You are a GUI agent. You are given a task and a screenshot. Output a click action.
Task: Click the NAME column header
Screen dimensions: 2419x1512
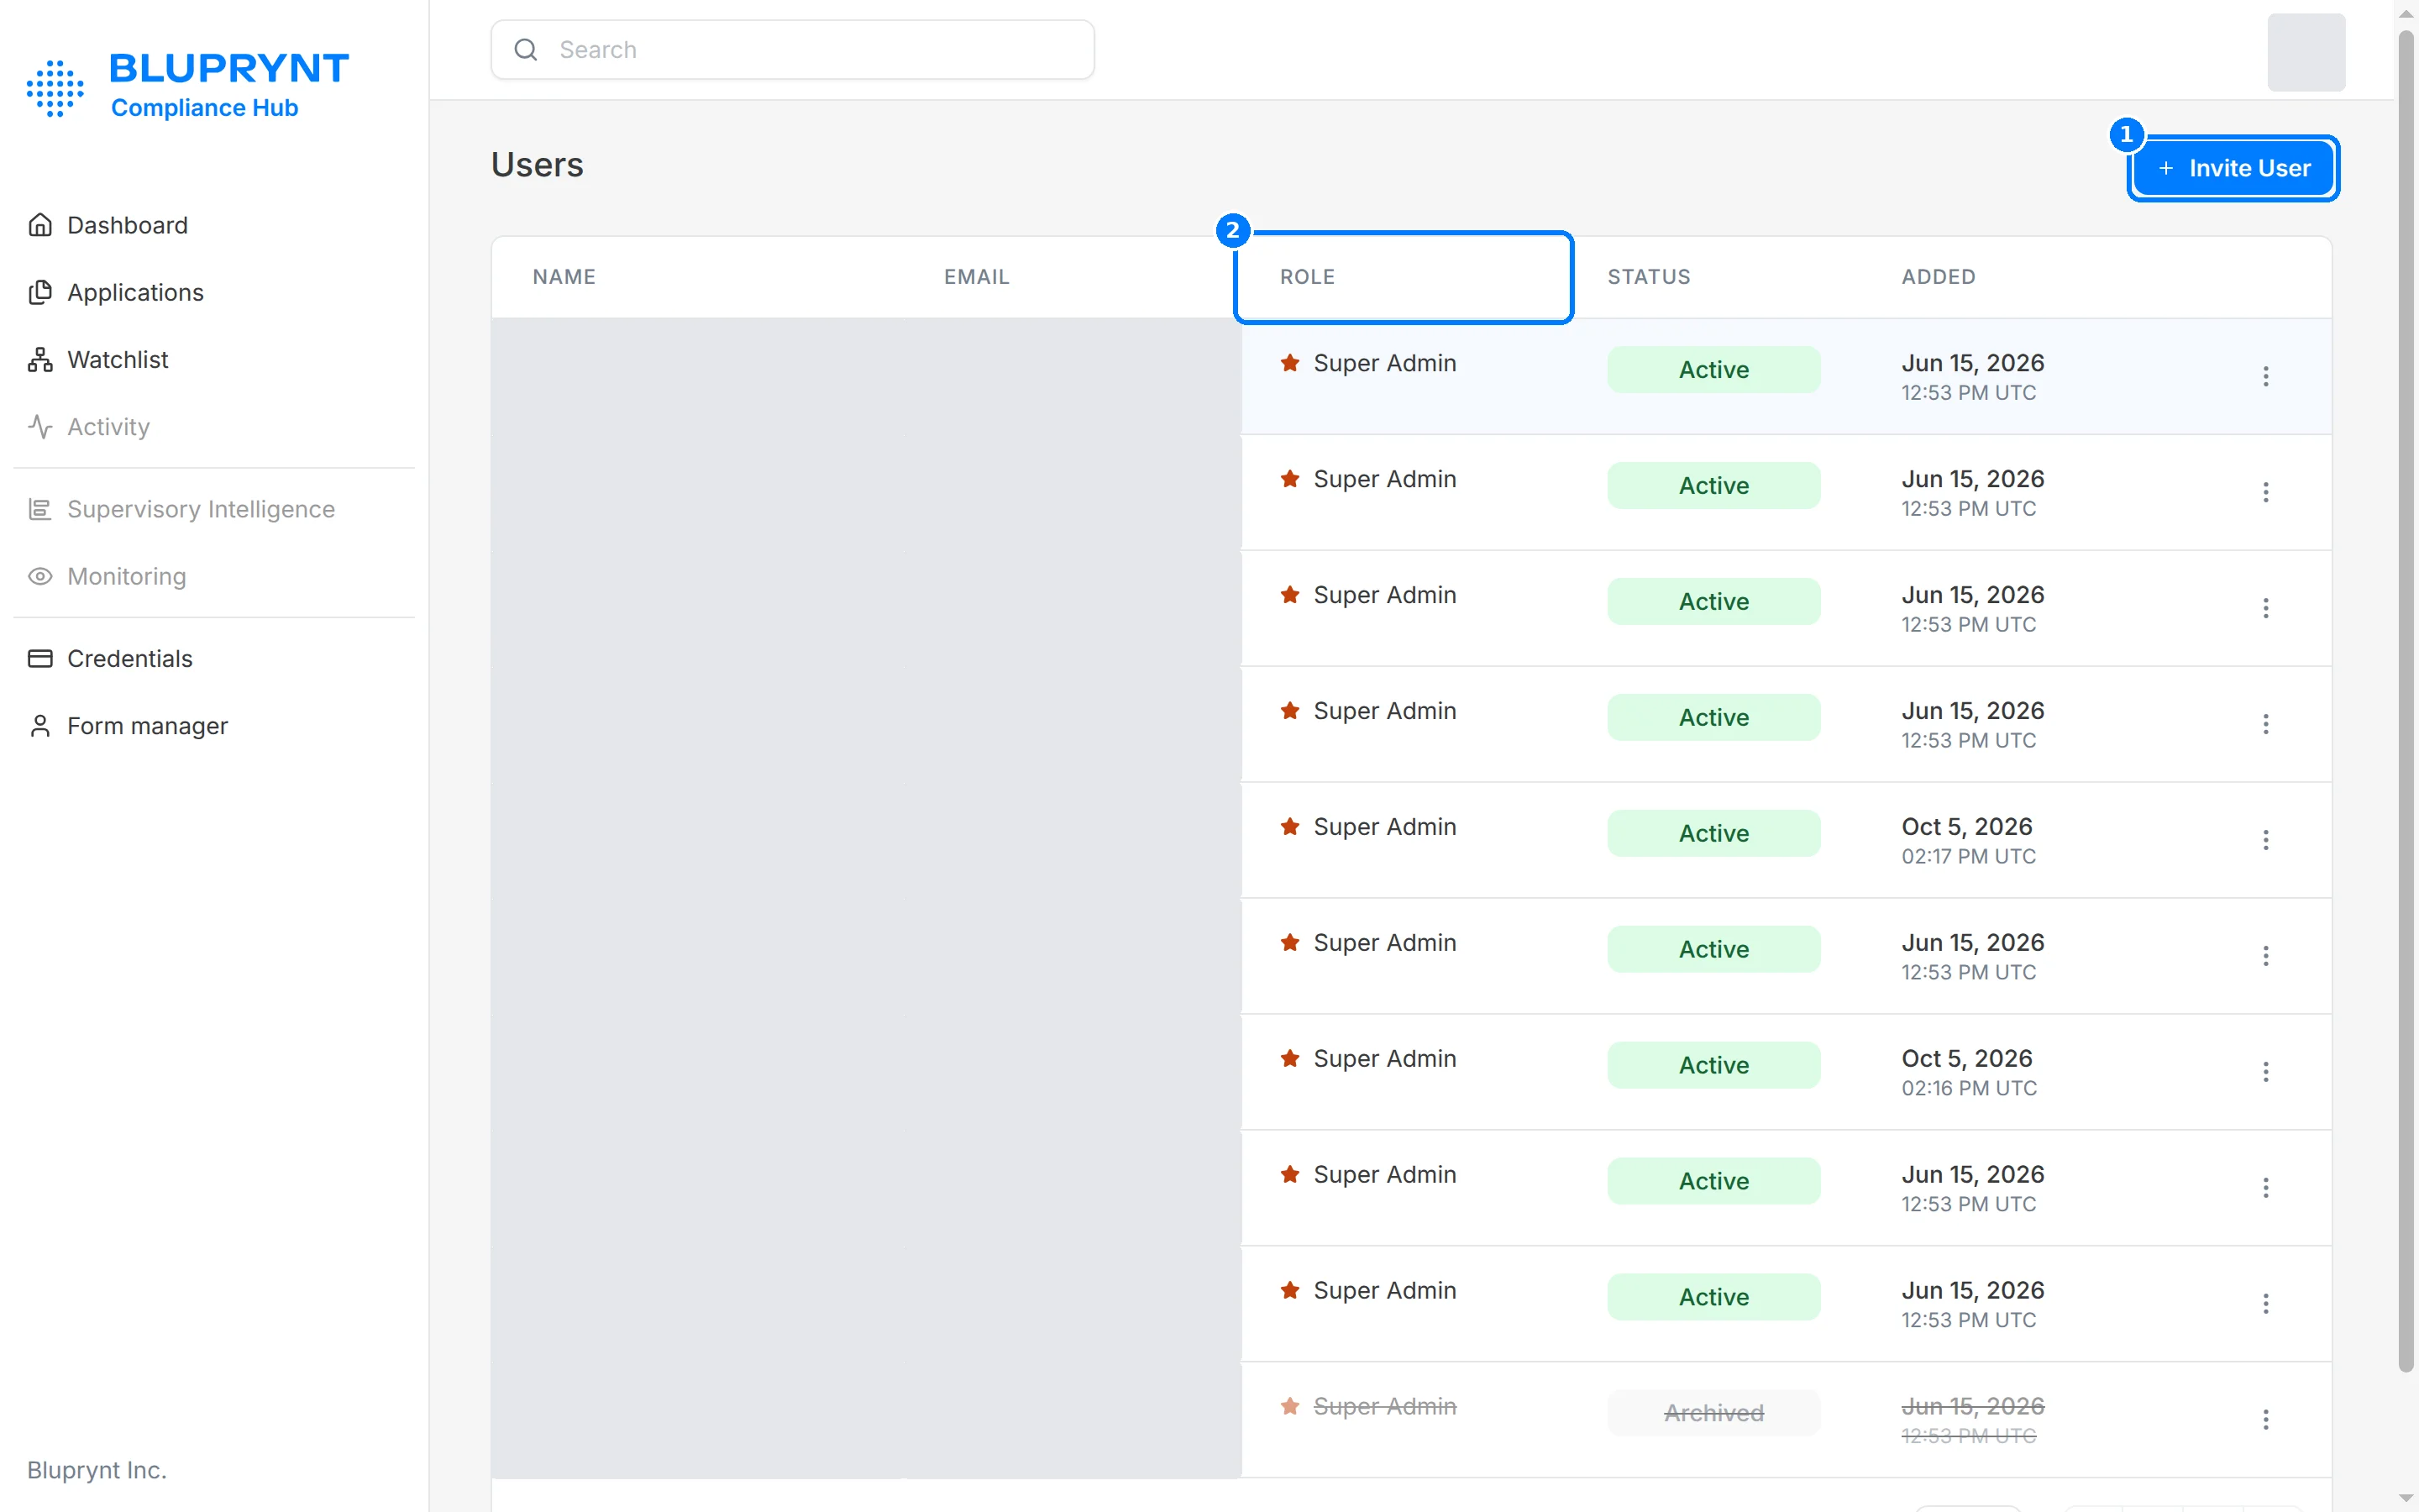(x=564, y=277)
